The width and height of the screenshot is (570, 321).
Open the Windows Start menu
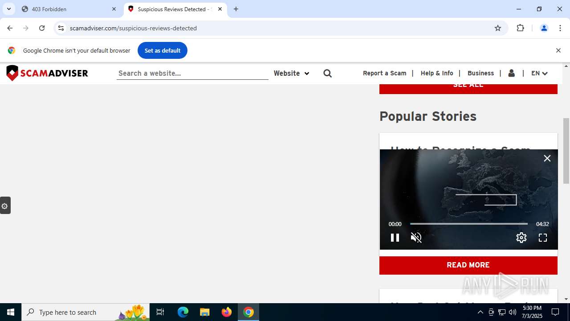(11, 312)
